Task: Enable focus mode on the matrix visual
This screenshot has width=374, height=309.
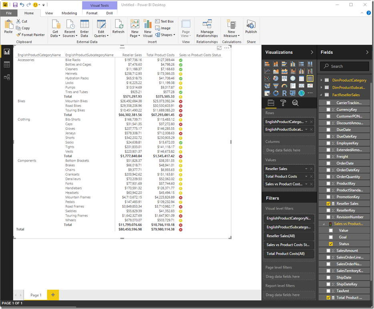Action: 219,48
